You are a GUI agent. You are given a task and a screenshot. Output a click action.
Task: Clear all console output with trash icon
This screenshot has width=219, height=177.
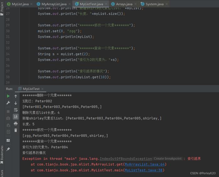point(16,130)
